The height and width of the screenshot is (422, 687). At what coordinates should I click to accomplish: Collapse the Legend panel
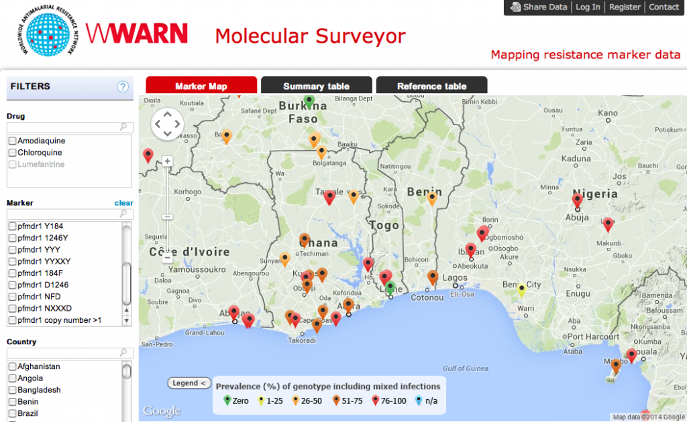pyautogui.click(x=189, y=383)
